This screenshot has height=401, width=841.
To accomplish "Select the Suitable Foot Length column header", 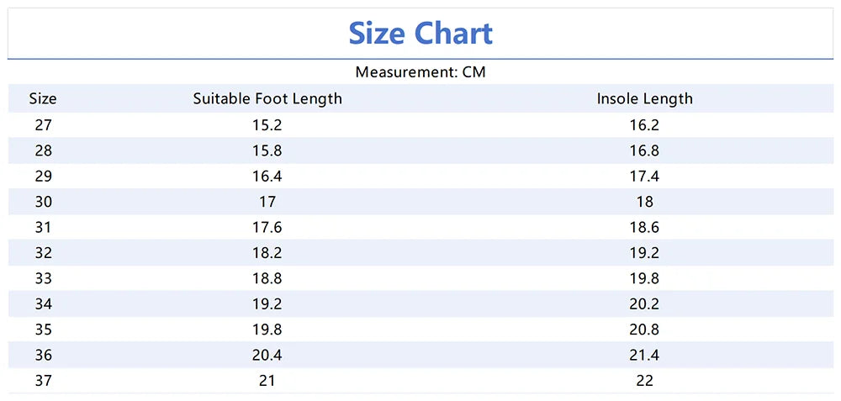I will pos(267,98).
